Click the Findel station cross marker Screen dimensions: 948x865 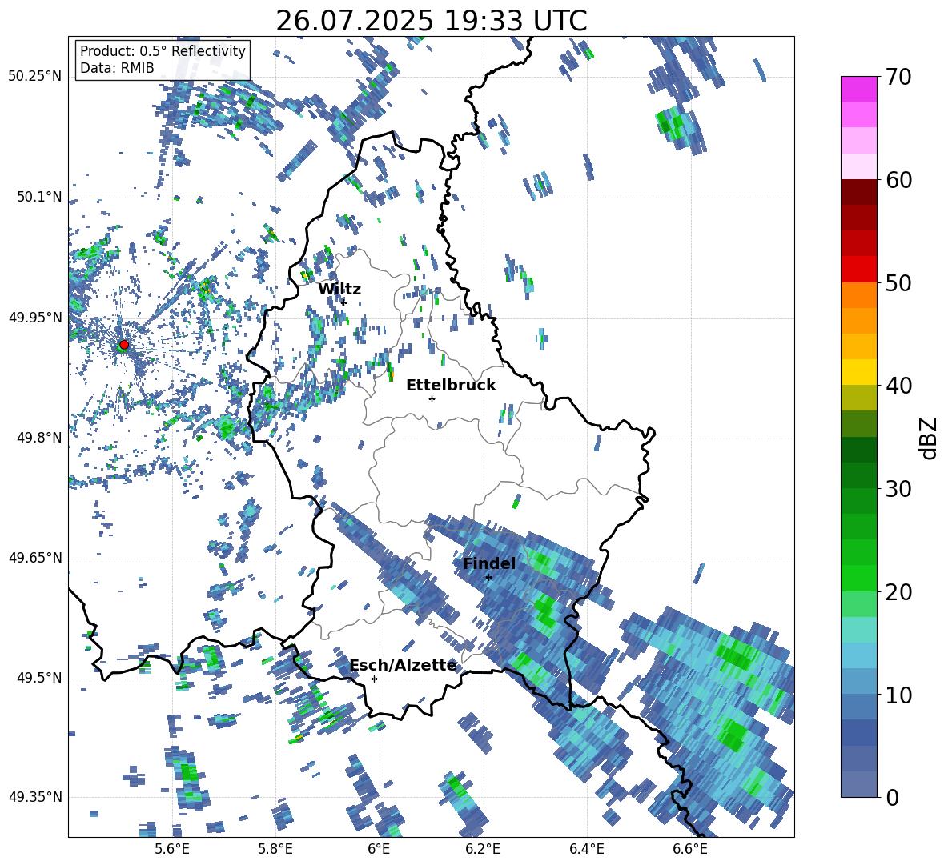(488, 578)
